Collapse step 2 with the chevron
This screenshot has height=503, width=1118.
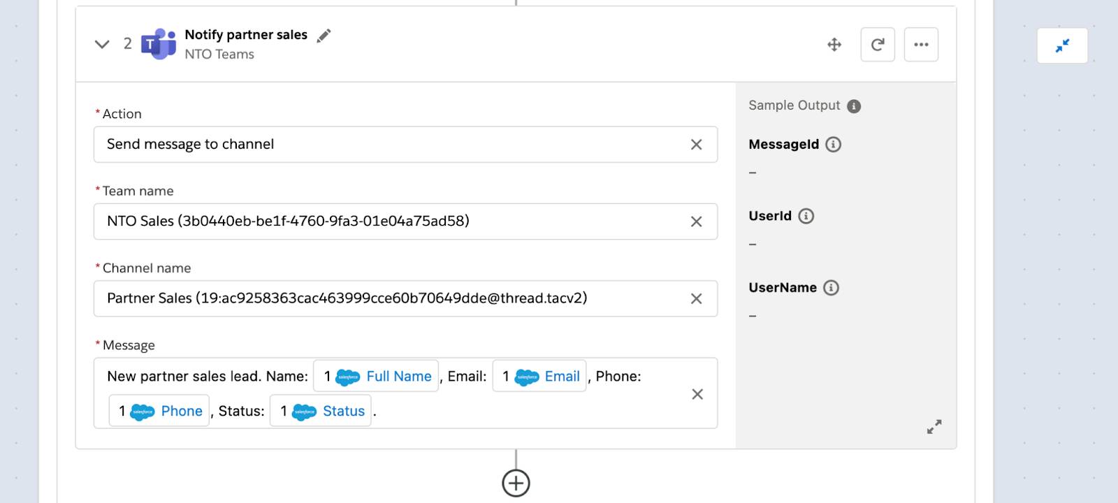click(x=102, y=44)
